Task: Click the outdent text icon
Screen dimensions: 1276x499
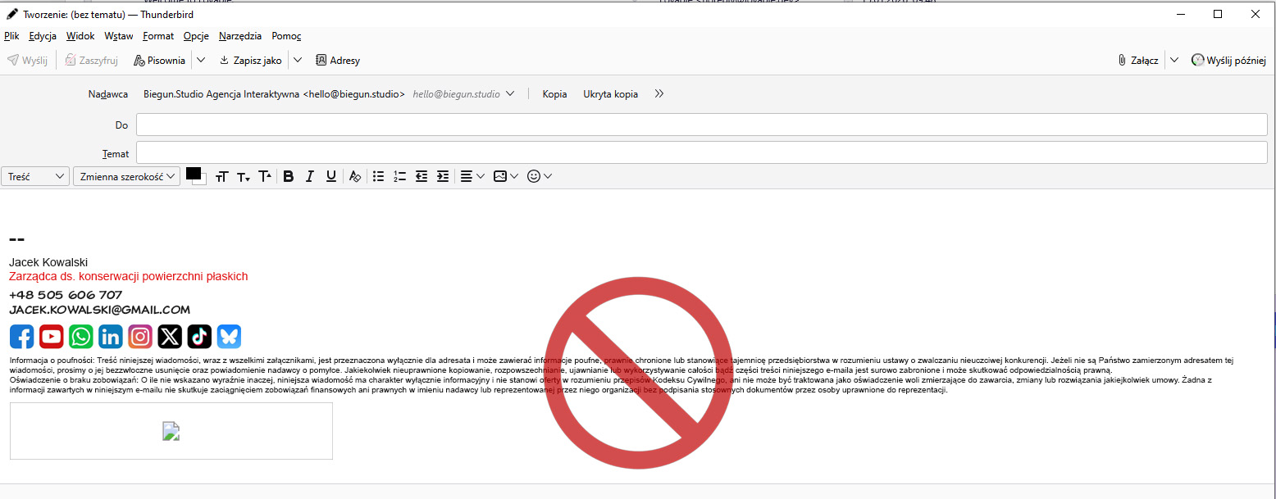Action: pos(422,176)
